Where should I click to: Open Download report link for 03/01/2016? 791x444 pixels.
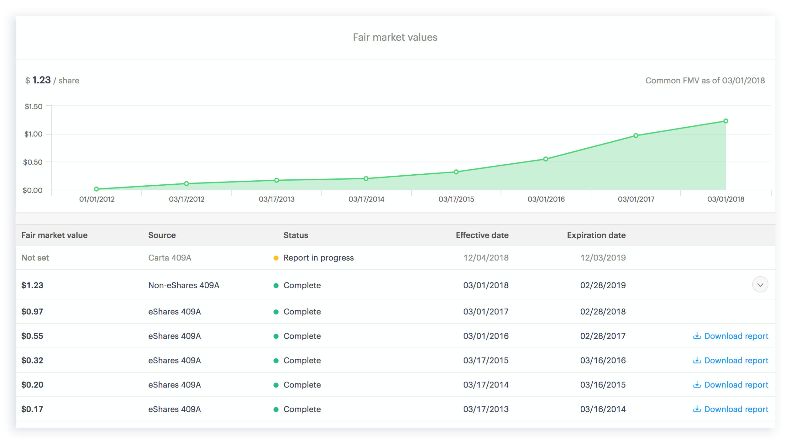[x=736, y=336]
